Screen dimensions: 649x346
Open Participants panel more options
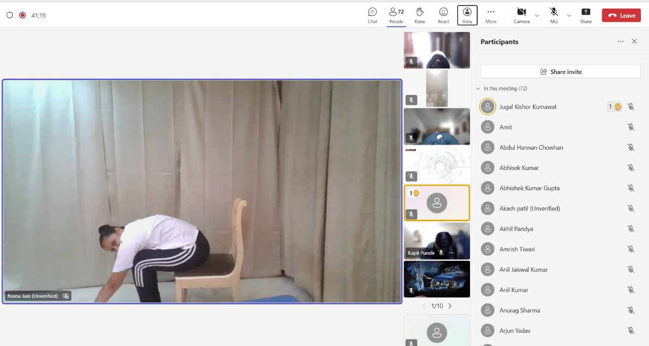click(621, 42)
